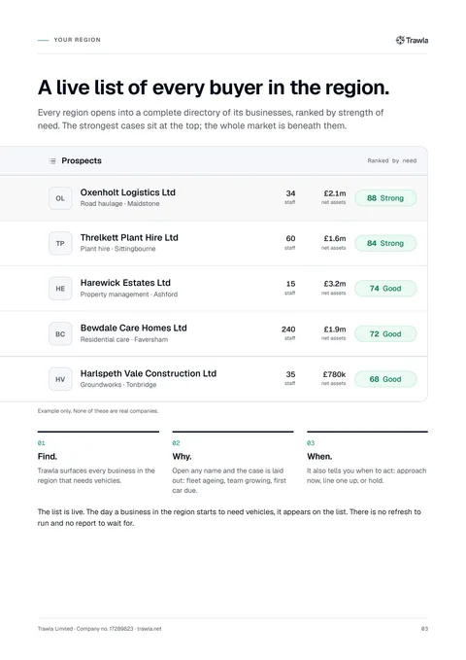Select the OL avatar badge

(60, 198)
